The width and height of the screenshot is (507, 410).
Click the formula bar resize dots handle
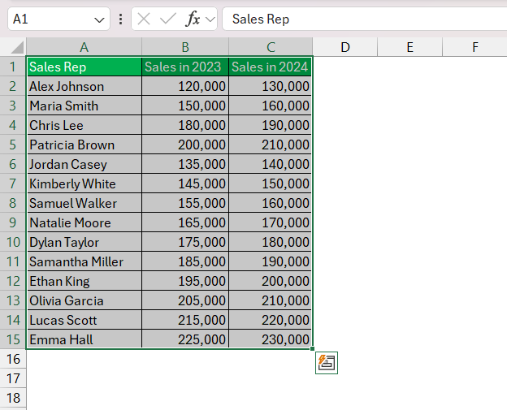pyautogui.click(x=120, y=19)
